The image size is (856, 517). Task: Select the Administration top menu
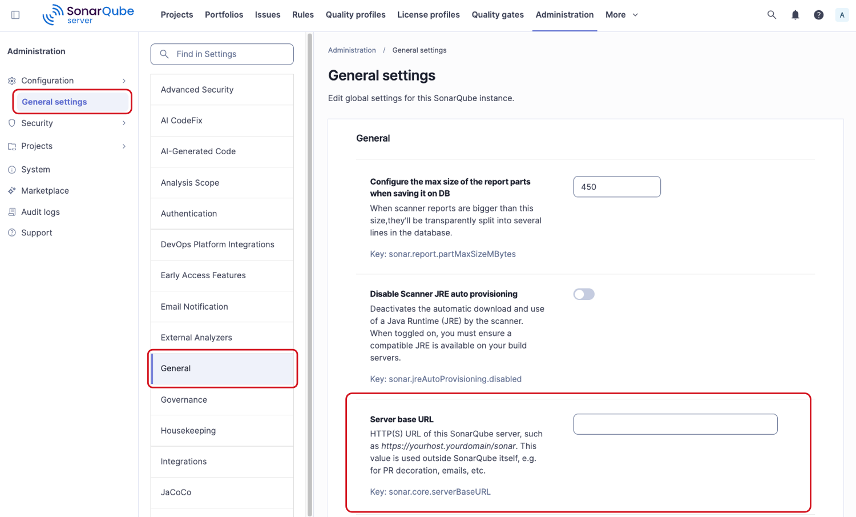(564, 15)
